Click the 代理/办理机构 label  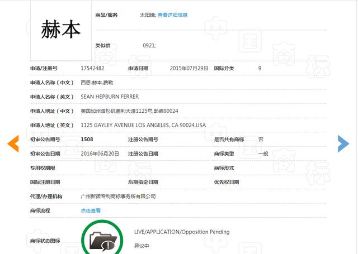[46, 197]
